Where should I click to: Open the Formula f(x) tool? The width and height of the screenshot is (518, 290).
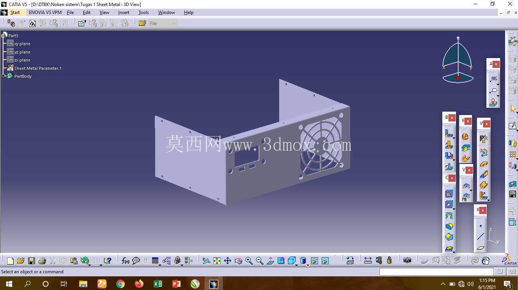click(125, 261)
